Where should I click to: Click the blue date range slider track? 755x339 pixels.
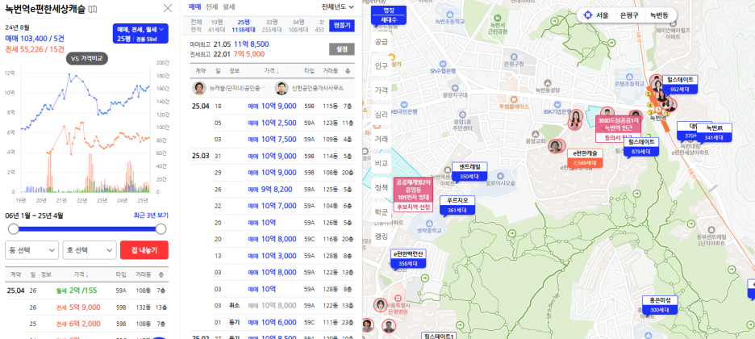click(87, 228)
